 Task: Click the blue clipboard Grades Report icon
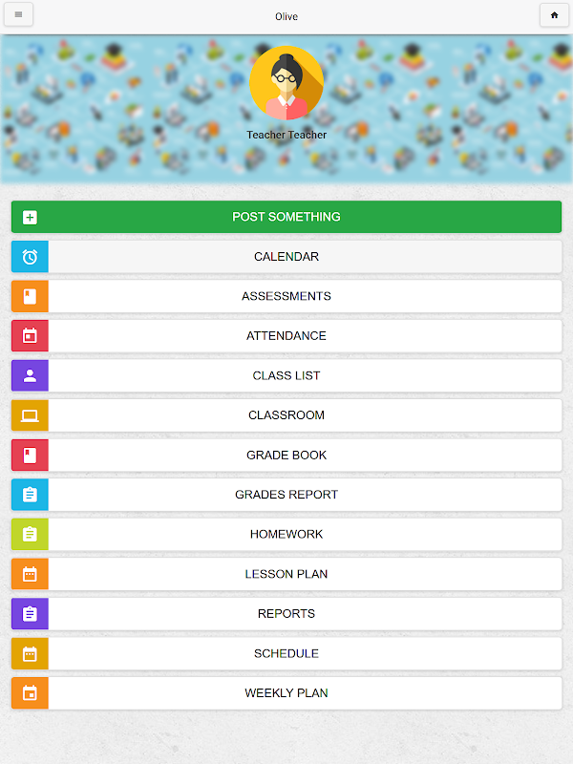[x=30, y=495]
